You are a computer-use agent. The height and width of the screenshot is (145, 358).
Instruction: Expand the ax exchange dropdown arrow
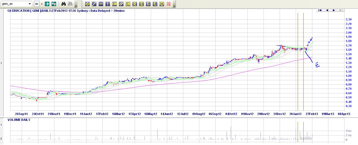(42, 4)
